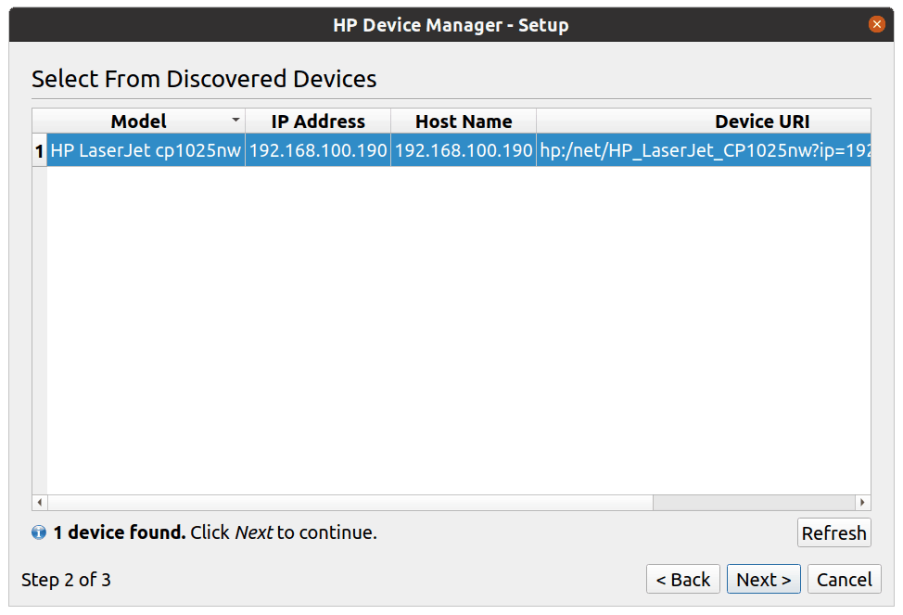The image size is (903, 615).
Task: Click the Host Name column header
Action: pyautogui.click(x=464, y=121)
